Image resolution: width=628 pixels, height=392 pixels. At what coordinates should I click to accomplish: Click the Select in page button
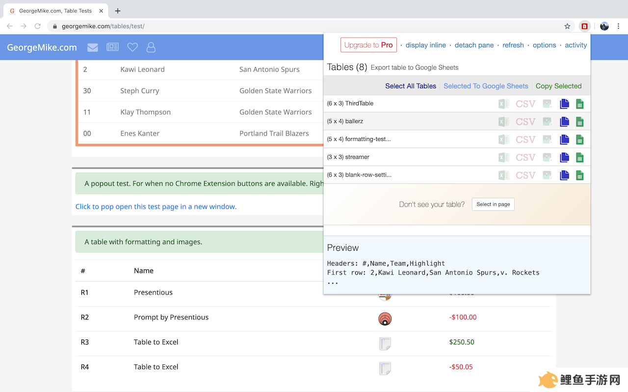click(493, 204)
